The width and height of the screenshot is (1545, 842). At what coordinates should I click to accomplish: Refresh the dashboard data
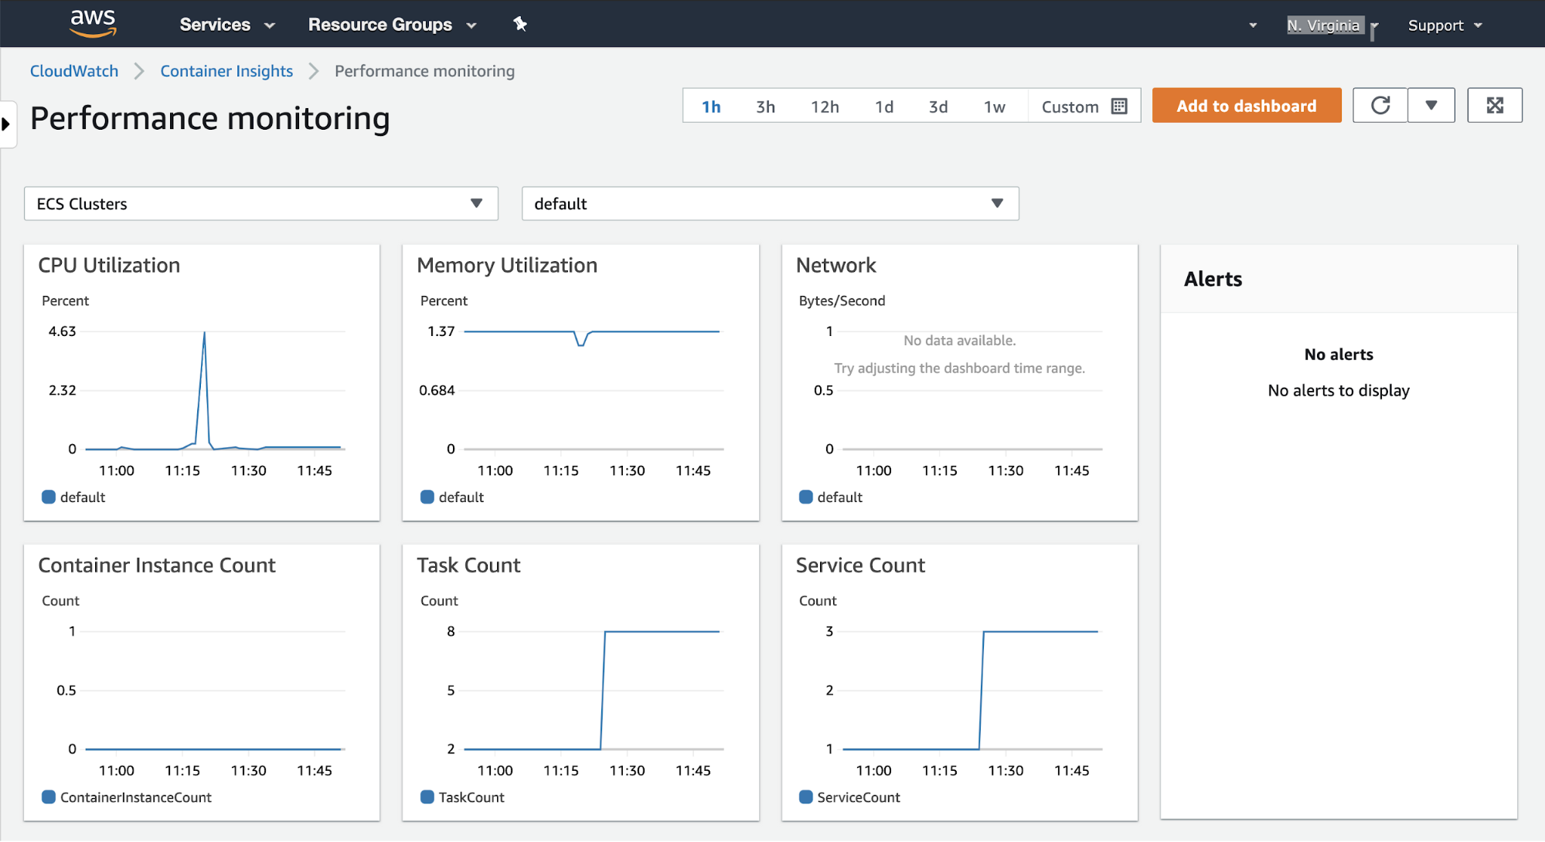click(1380, 105)
